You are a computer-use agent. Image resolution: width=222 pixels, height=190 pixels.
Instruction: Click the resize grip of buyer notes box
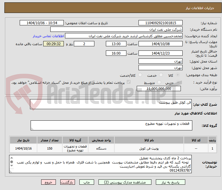11,171
